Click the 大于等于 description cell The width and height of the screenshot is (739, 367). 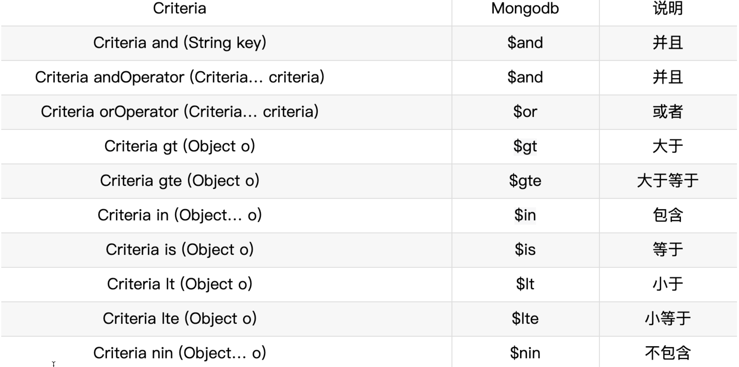click(668, 181)
